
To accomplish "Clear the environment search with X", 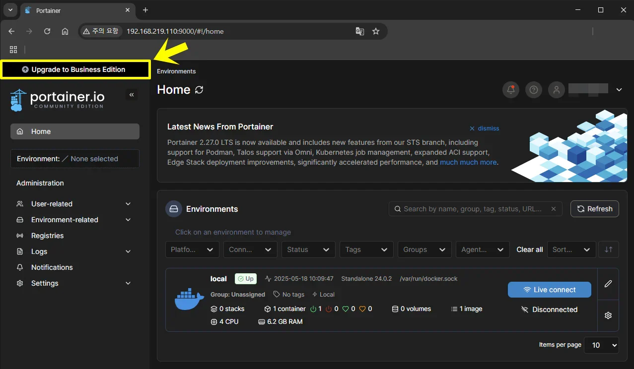I will point(554,209).
